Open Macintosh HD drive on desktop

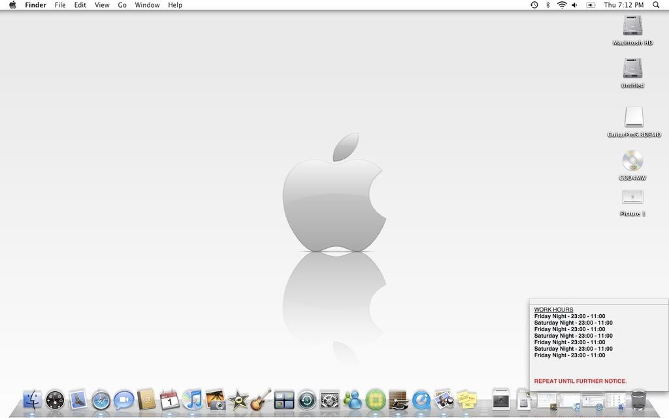632,30
